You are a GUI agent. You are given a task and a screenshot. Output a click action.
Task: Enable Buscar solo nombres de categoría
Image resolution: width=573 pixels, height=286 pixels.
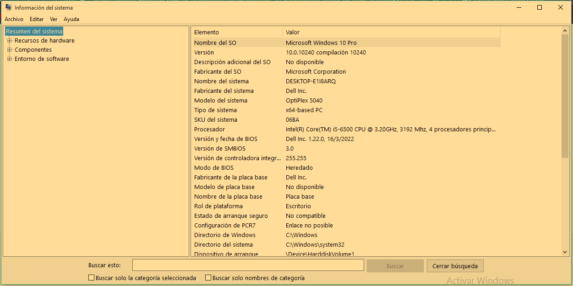point(208,278)
